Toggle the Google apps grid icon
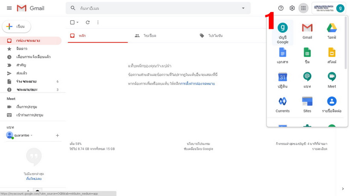Viewport: 350px width, 196px height. 303,8
